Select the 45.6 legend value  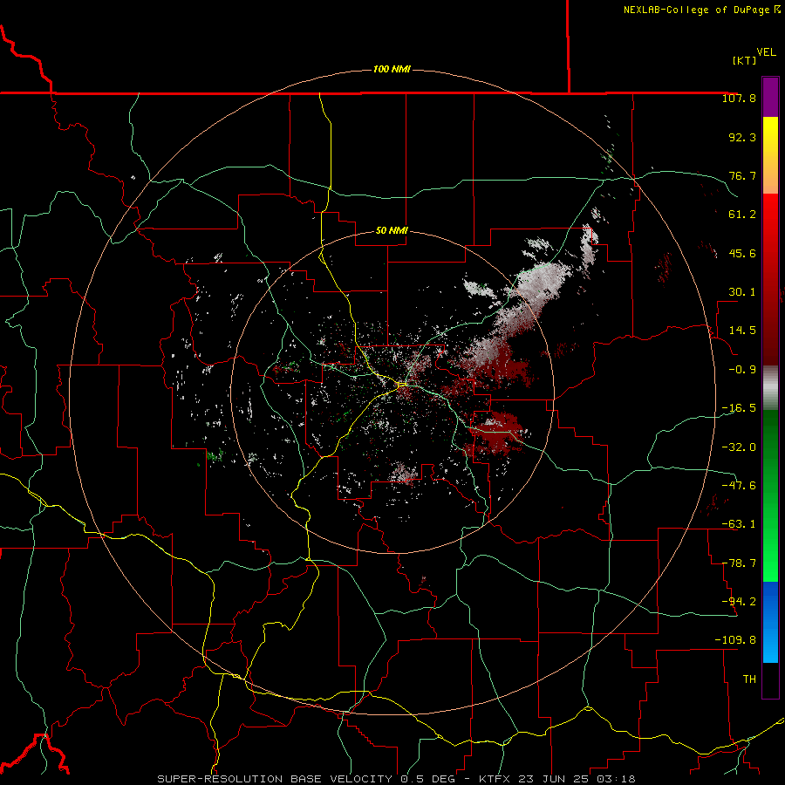coord(742,253)
